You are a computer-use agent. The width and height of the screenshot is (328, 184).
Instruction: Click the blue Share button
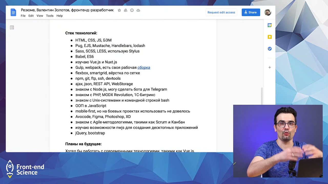[251, 12]
